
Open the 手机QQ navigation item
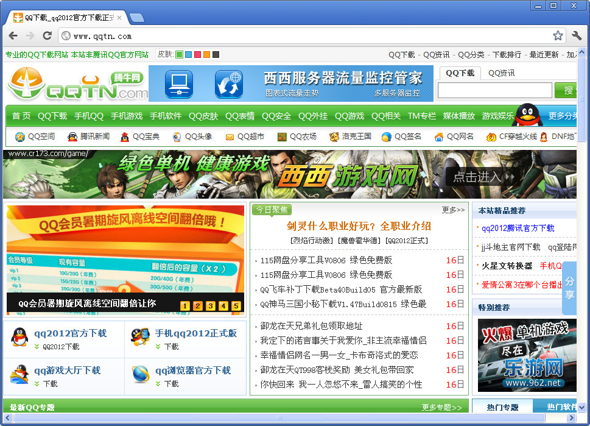[89, 116]
